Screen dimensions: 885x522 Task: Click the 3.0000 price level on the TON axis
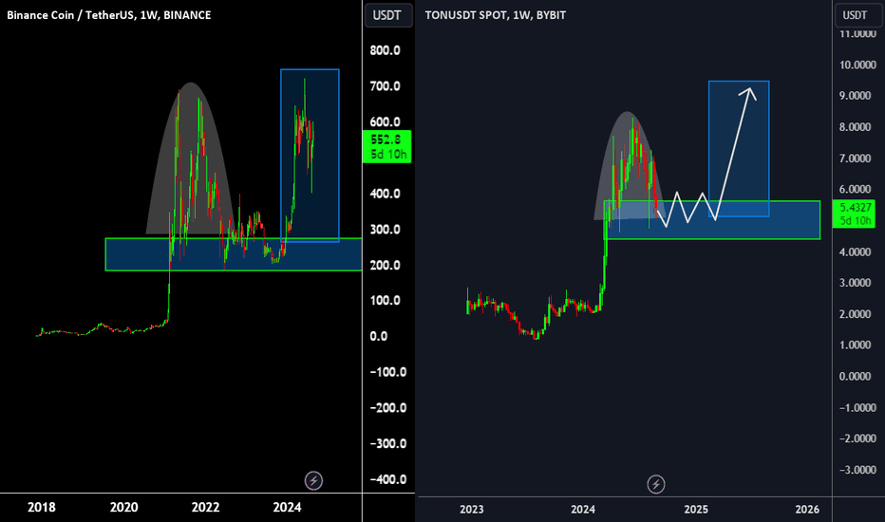855,283
